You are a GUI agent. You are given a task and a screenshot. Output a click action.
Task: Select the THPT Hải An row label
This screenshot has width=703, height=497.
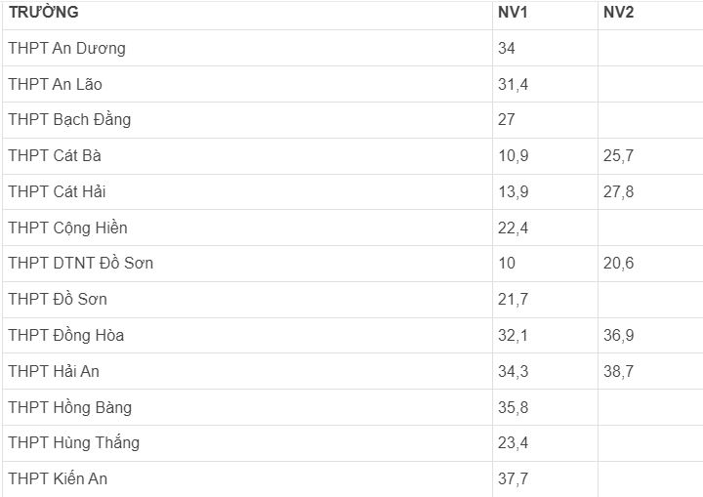[54, 371]
